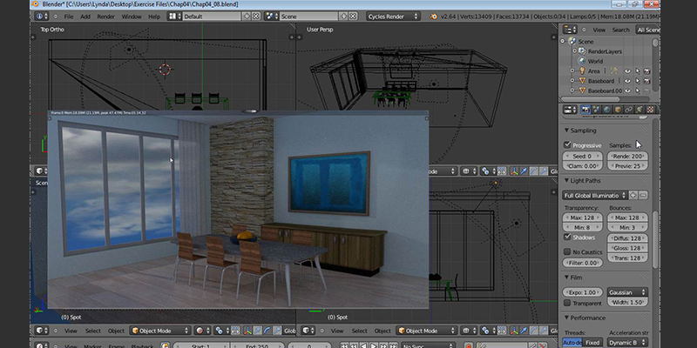Toggle visibility eye for Baseboard.00
The width and height of the screenshot is (697, 348).
pos(627,90)
